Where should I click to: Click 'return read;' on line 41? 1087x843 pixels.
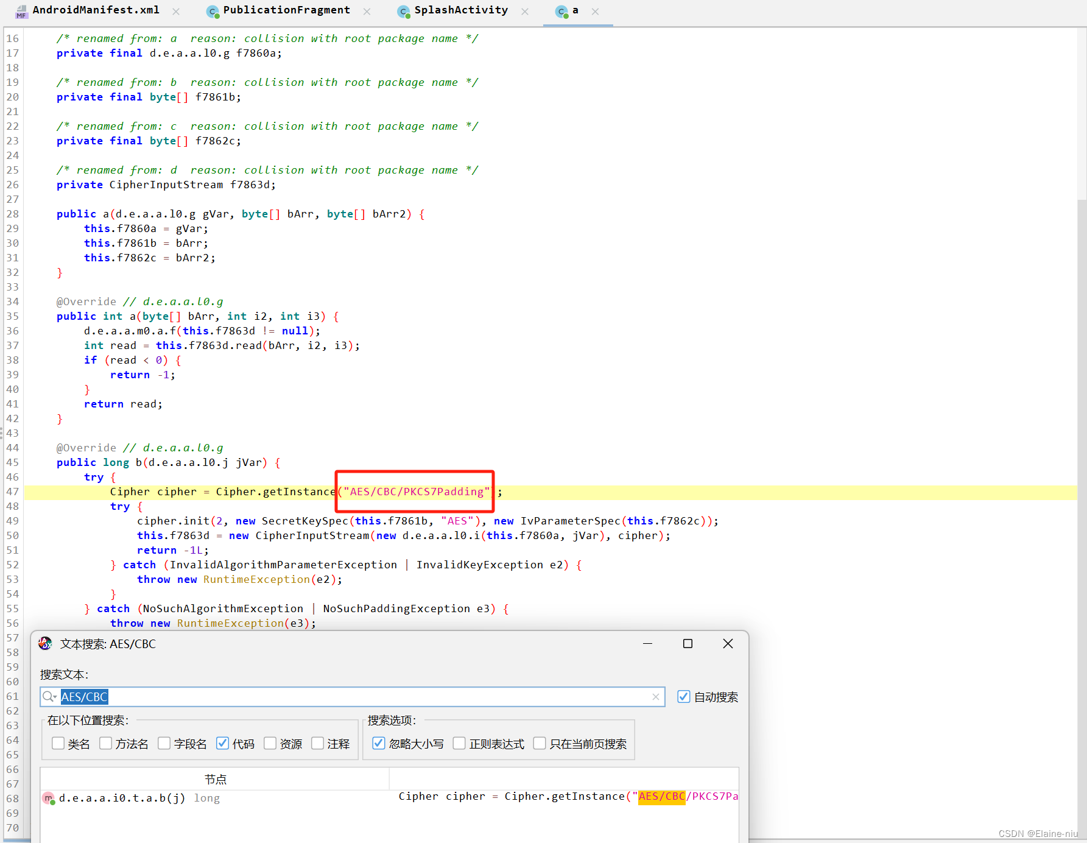[124, 404]
